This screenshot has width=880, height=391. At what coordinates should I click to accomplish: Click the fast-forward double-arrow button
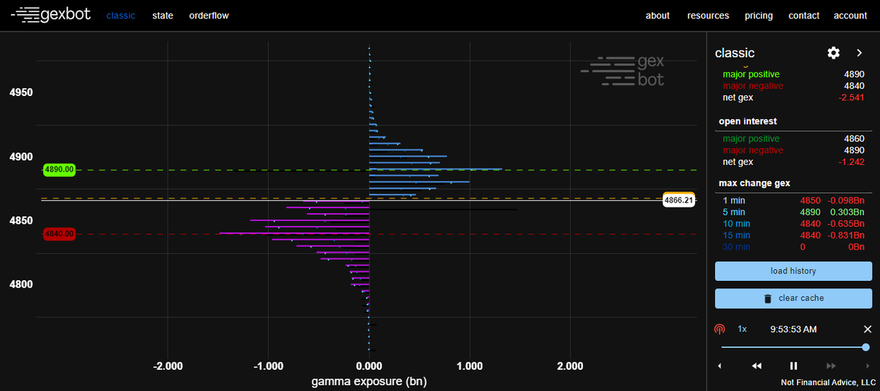pos(831,365)
